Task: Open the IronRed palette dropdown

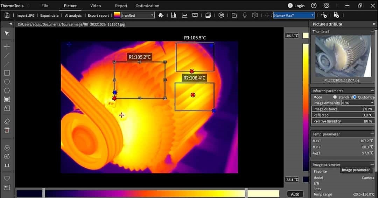Action: pyautogui.click(x=138, y=15)
